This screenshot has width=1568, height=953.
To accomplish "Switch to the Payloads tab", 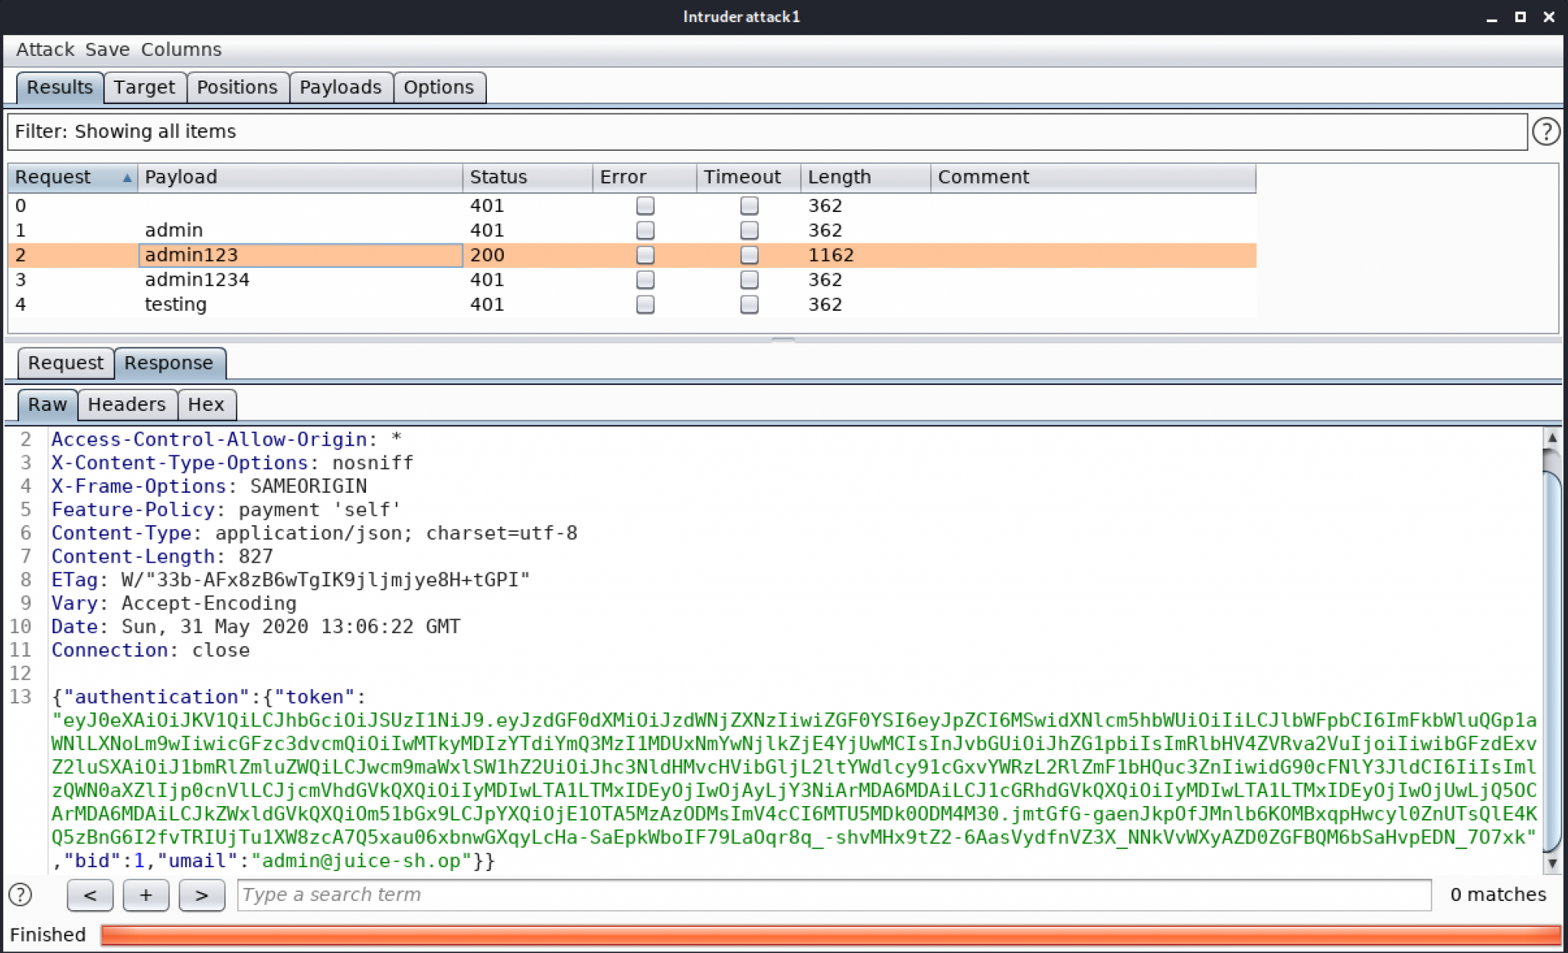I will click(341, 86).
